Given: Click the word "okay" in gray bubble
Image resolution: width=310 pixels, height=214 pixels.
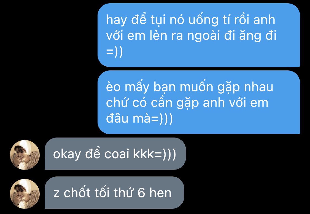Looking at the screenshot, I should pos(67,154).
